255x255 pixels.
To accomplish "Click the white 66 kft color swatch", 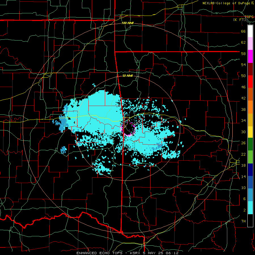I will [250, 31].
